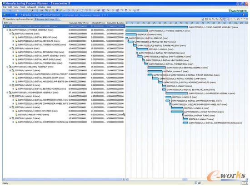250x186 pixels.
Task: Click the Calculated Start Time column header
Action: tap(79, 23)
